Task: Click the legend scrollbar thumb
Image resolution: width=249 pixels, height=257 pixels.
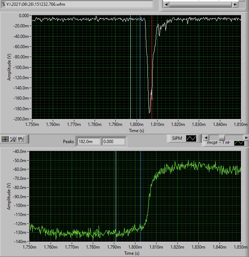Action: [x=222, y=138]
